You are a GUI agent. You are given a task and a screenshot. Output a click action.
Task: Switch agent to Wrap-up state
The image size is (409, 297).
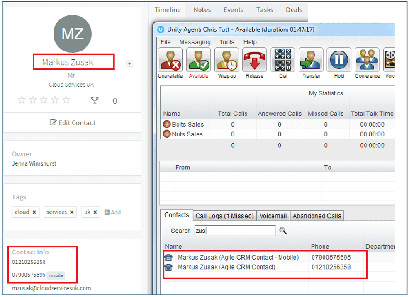coord(226,60)
